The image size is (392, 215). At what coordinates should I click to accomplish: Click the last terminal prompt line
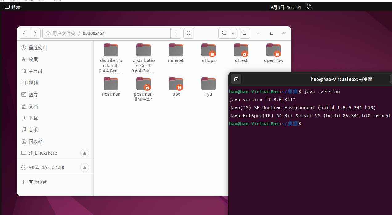tap(265, 124)
